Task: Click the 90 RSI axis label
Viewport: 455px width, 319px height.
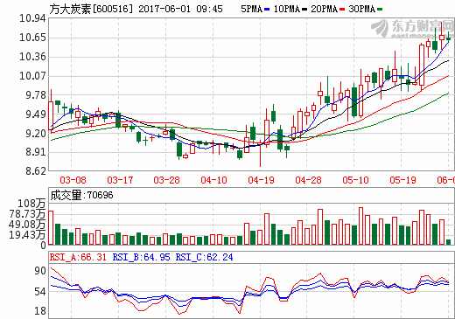Action: pyautogui.click(x=40, y=271)
